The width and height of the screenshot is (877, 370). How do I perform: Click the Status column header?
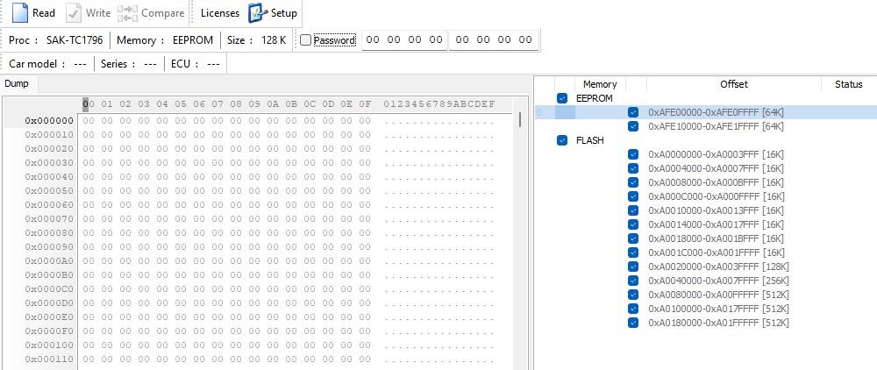(x=848, y=84)
